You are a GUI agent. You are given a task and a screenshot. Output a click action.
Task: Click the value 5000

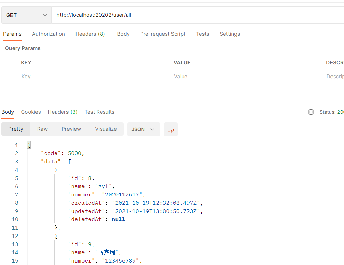[x=74, y=153]
